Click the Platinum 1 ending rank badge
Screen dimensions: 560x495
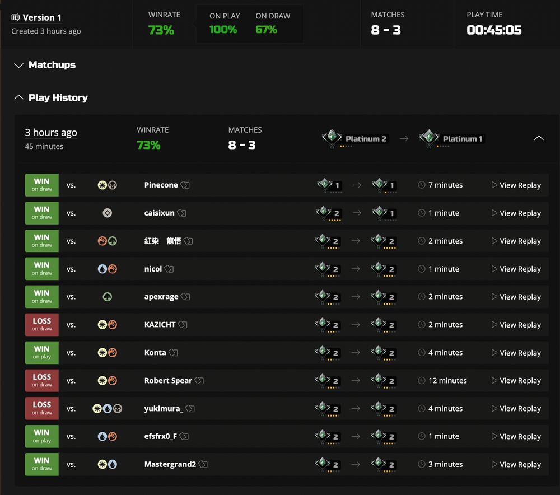click(x=451, y=138)
